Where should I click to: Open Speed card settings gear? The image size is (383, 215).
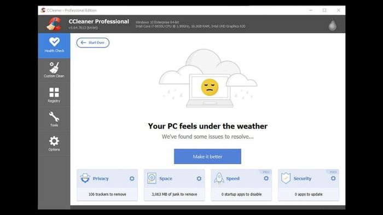pyautogui.click(x=266, y=178)
